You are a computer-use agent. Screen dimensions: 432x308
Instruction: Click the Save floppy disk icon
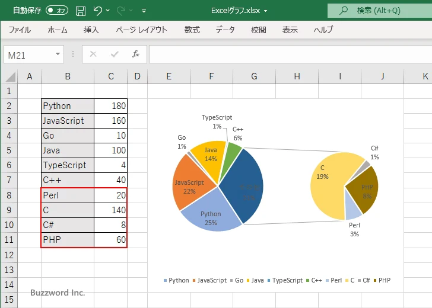pyautogui.click(x=81, y=11)
